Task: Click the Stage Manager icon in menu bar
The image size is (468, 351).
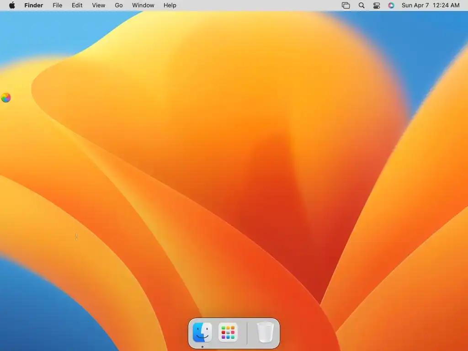Action: pos(346,5)
